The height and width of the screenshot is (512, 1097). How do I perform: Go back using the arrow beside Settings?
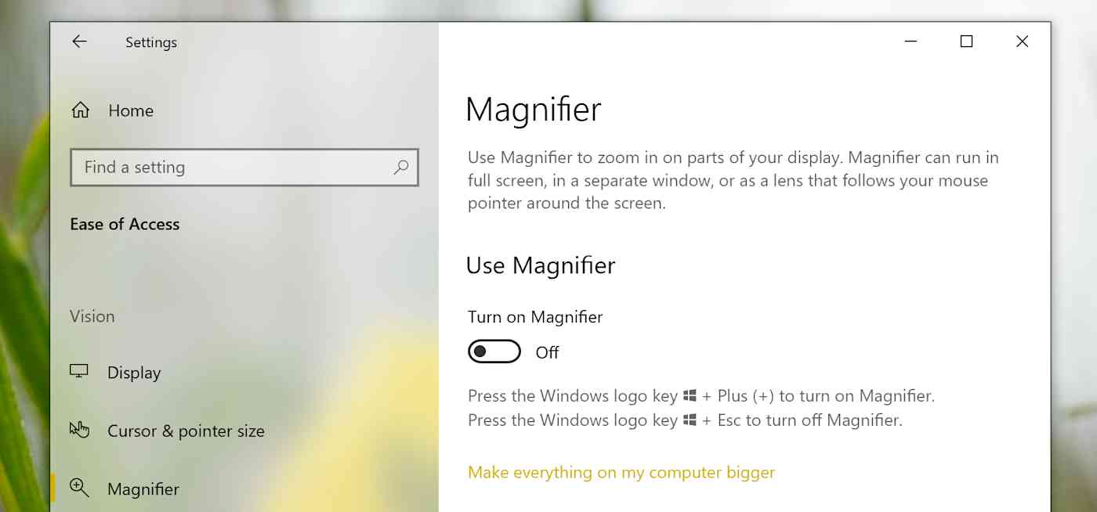click(79, 42)
